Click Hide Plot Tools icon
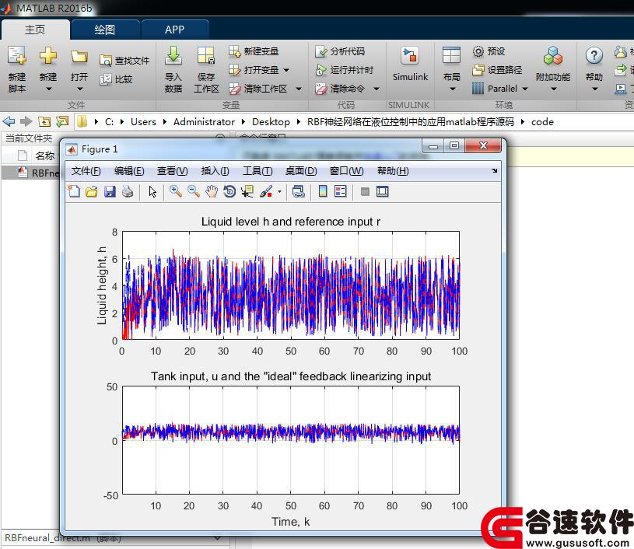This screenshot has height=549, width=634. (x=365, y=191)
